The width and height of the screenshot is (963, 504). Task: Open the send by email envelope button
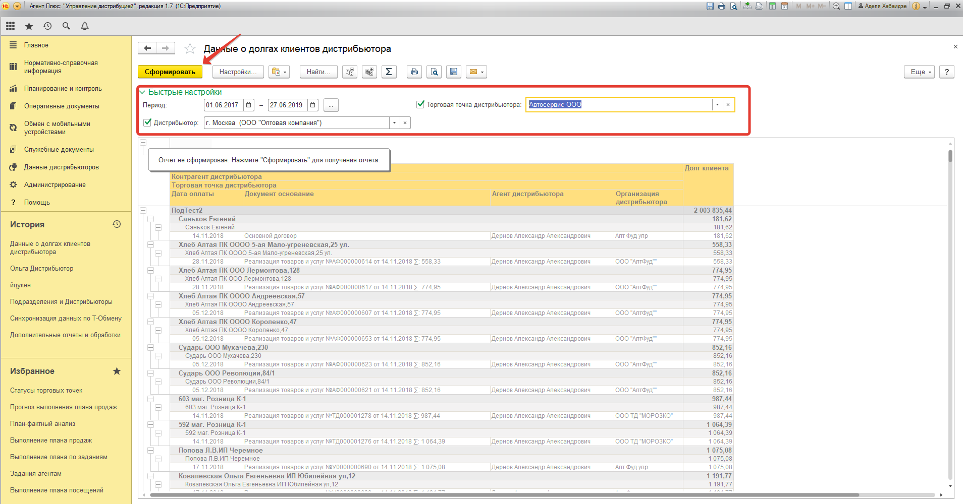(x=476, y=72)
